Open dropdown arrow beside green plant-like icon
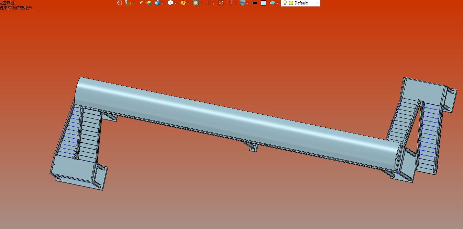463x229 pixels. pyautogui.click(x=133, y=3)
